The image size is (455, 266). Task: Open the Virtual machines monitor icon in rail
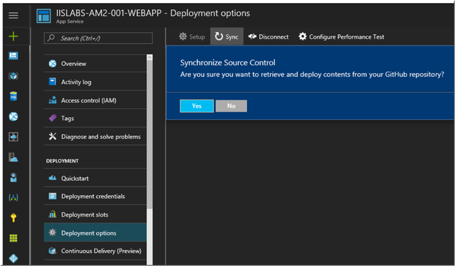point(13,137)
